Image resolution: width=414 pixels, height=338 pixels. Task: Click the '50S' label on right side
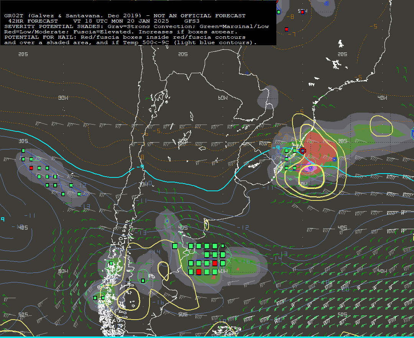342,314
